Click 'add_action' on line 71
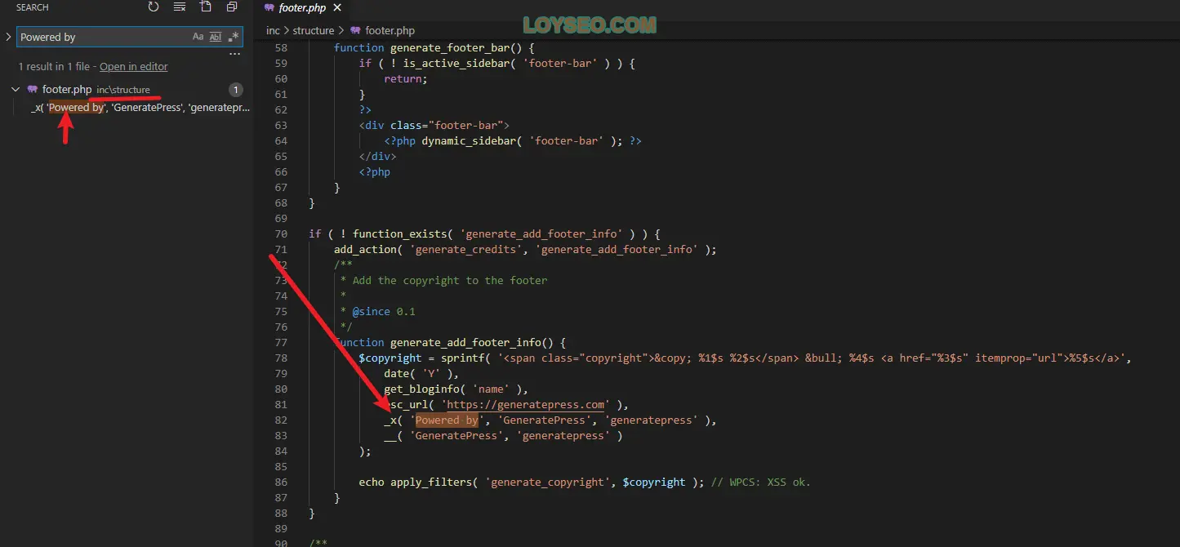This screenshot has height=547, width=1180. pyautogui.click(x=365, y=249)
